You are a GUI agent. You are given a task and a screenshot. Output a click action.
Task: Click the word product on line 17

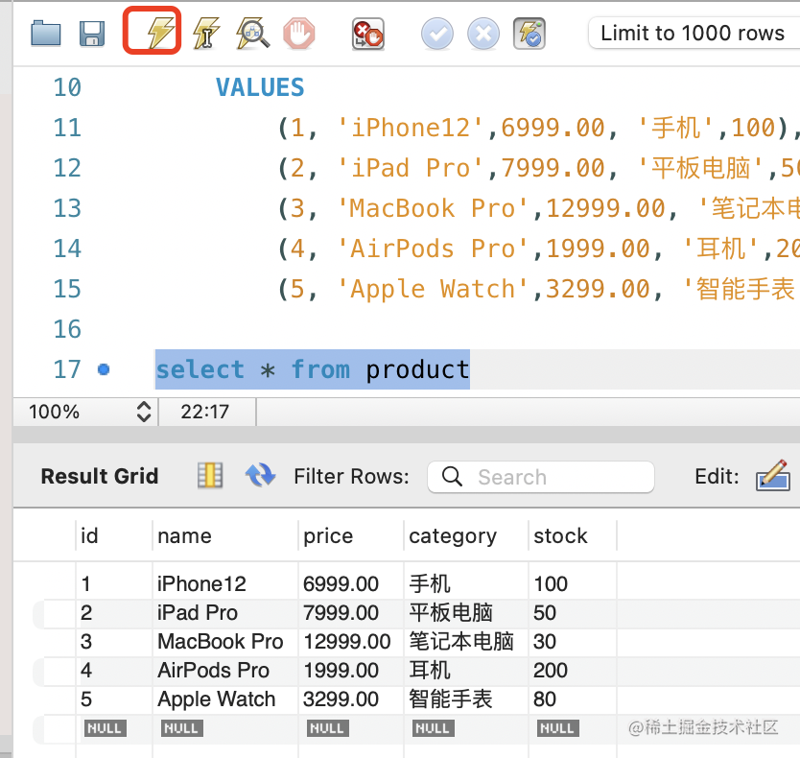[417, 369]
